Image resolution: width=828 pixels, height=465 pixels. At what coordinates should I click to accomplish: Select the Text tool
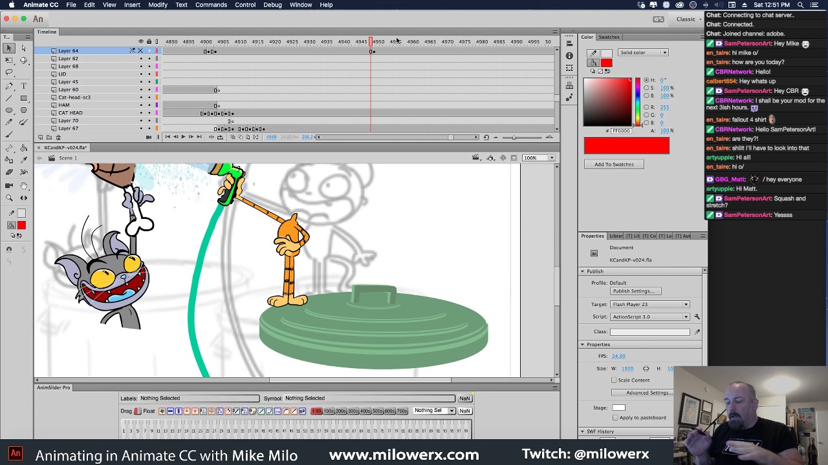coord(23,86)
